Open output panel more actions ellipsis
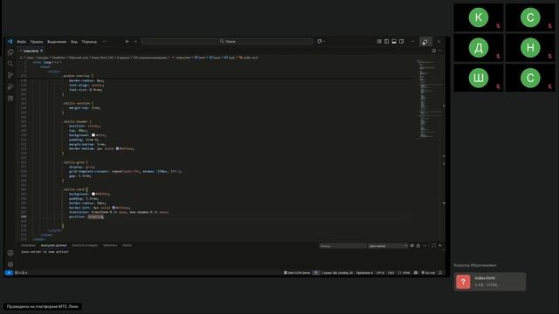The image size is (559, 314). pyautogui.click(x=424, y=246)
